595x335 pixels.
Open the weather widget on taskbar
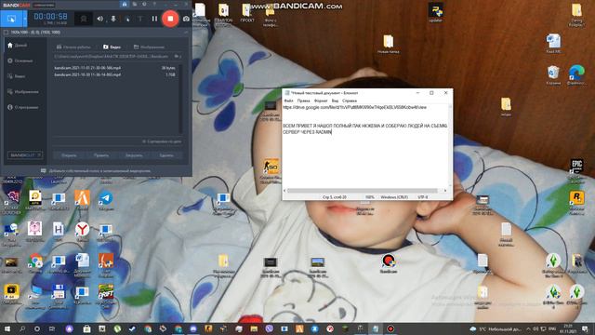pyautogui.click(x=496, y=328)
